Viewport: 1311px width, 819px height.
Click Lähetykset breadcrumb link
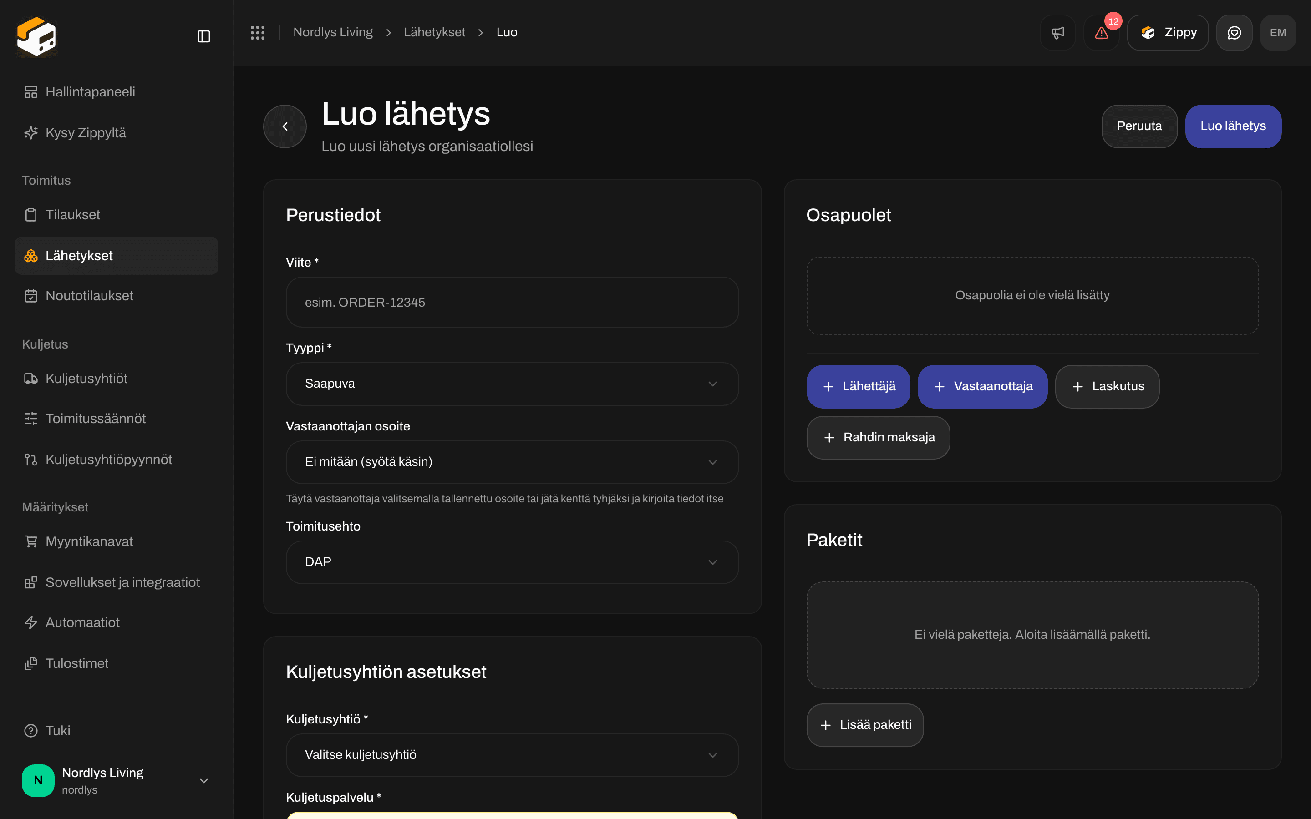click(434, 32)
